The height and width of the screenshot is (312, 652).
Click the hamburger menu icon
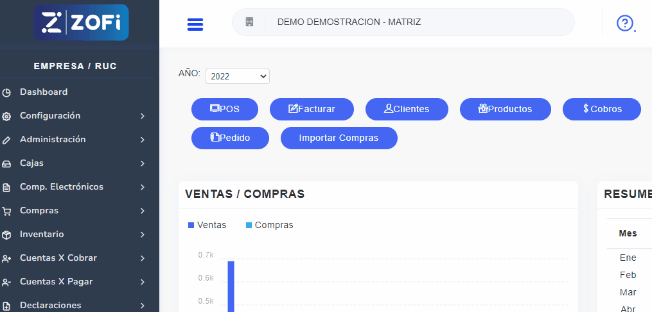(195, 24)
